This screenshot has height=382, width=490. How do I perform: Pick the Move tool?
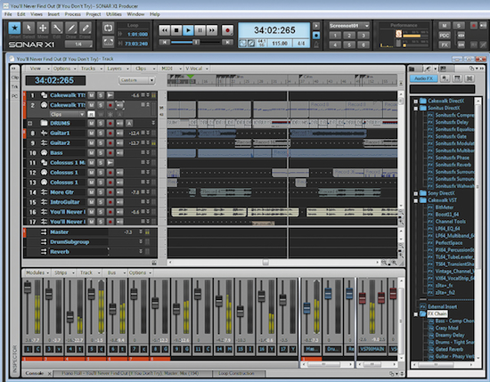pos(43,28)
